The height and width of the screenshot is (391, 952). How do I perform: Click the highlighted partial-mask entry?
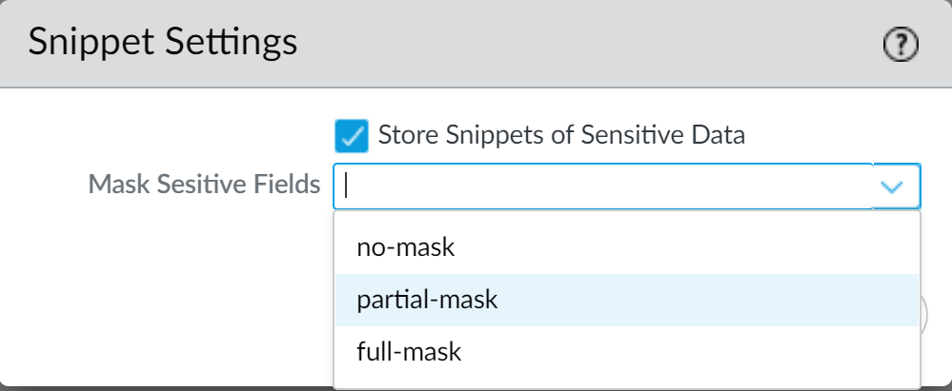pos(427,301)
